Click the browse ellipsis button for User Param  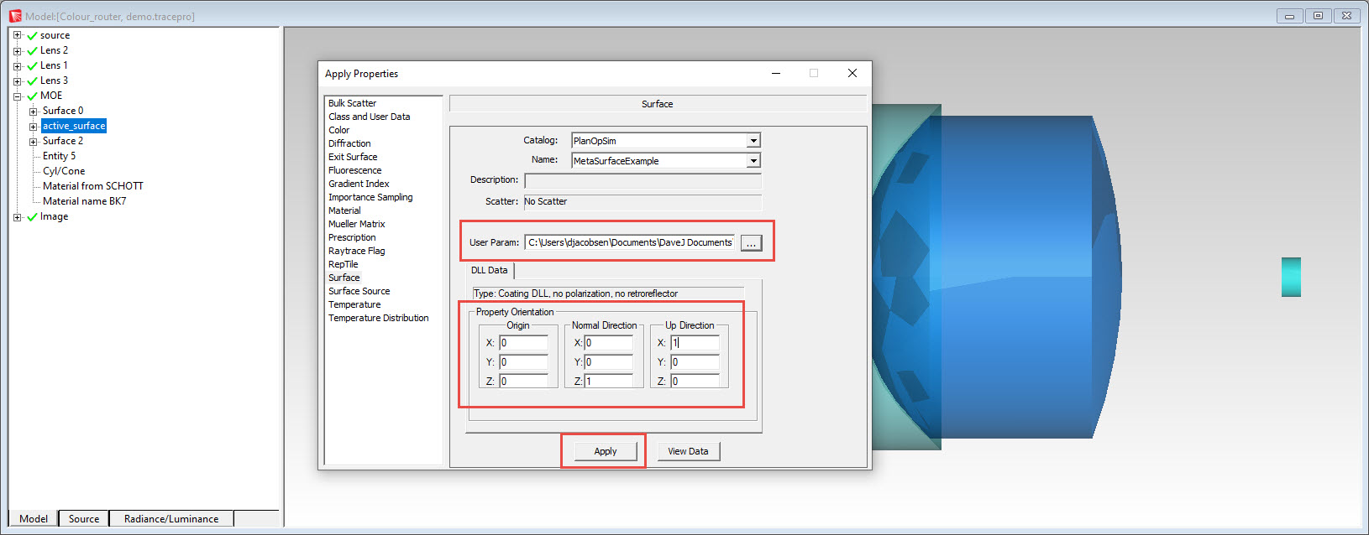pos(751,243)
